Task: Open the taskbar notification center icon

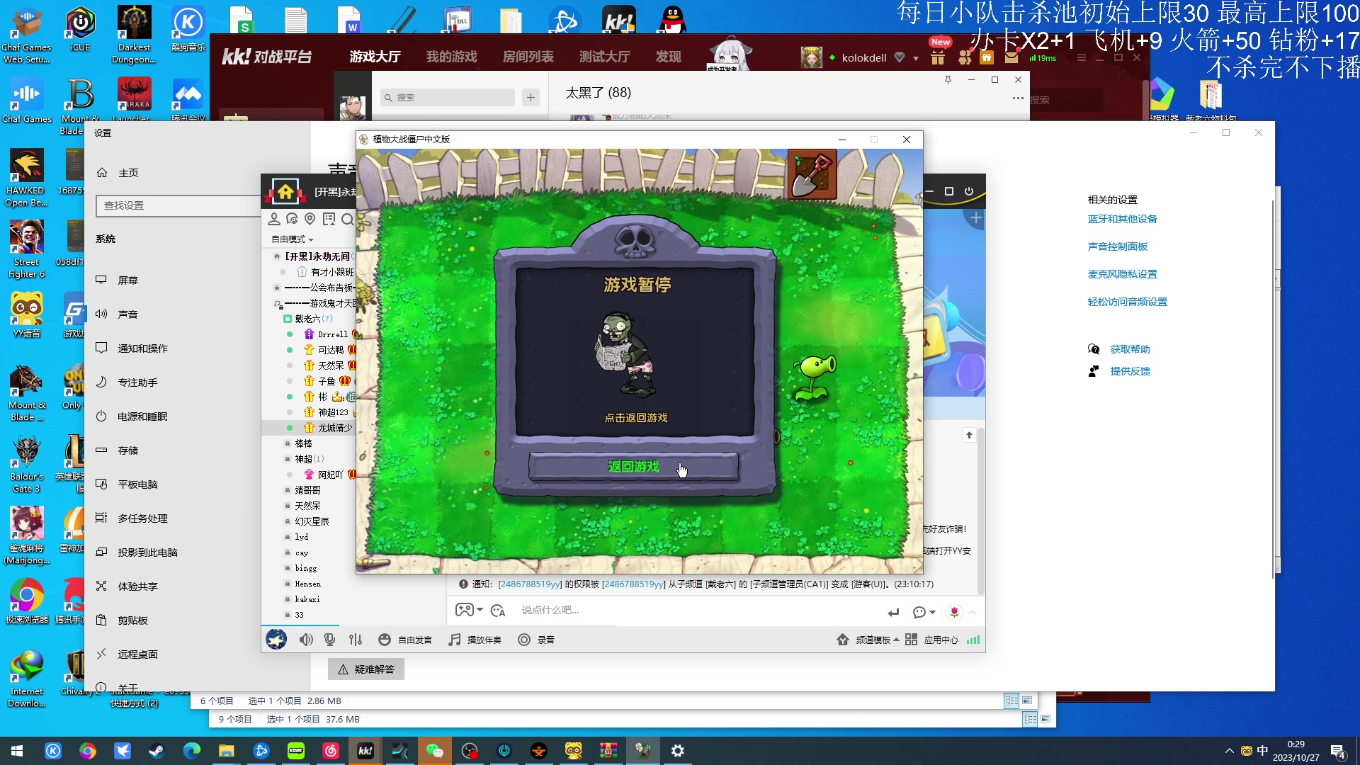Action: point(1338,752)
